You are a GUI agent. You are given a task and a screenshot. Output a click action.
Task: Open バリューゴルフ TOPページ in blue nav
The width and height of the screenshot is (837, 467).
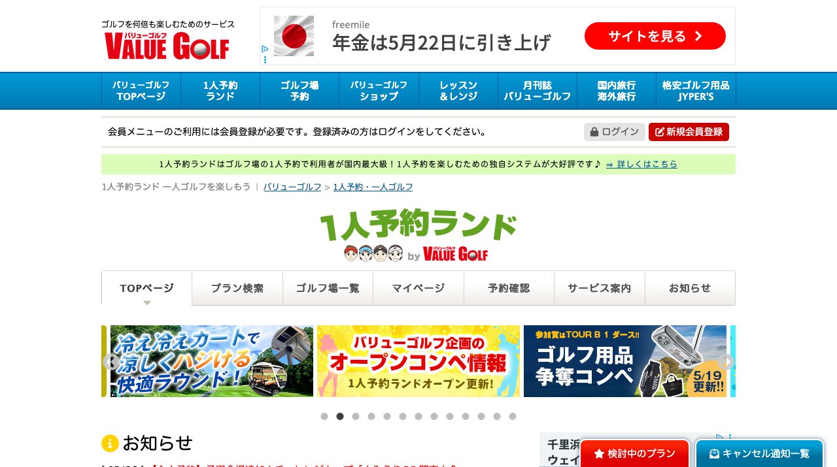141,91
